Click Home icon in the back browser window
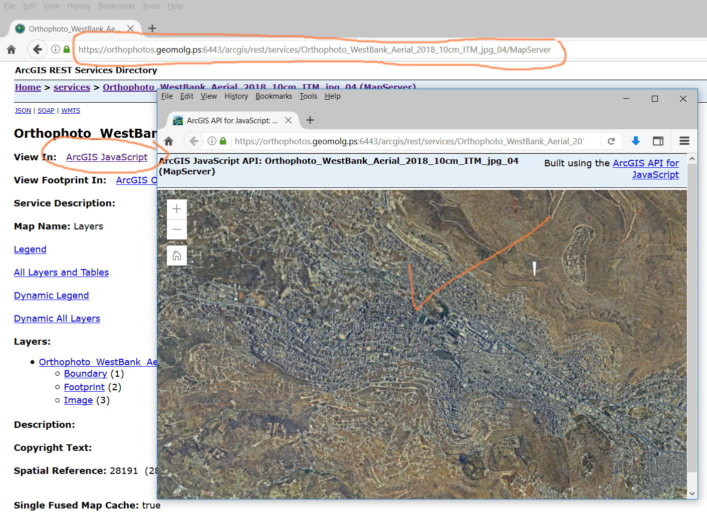The width and height of the screenshot is (707, 512). (x=11, y=50)
